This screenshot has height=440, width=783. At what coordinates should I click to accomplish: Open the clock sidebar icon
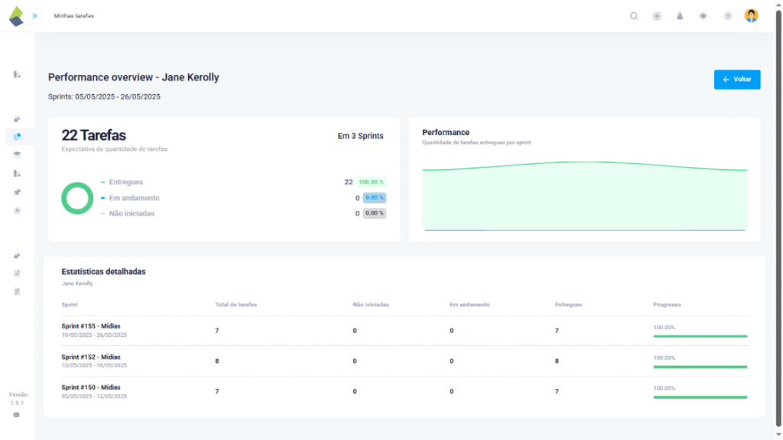point(17,211)
